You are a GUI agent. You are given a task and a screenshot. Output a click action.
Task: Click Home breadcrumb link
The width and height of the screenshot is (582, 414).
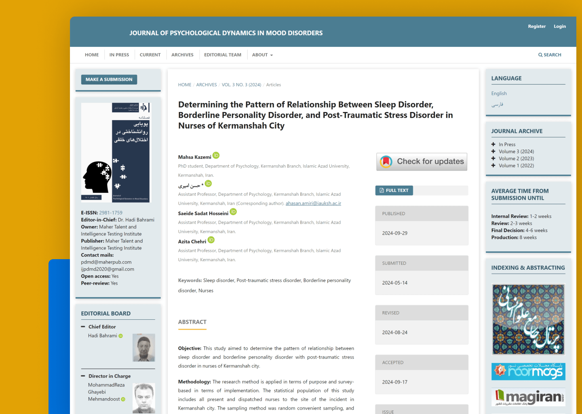pos(185,85)
